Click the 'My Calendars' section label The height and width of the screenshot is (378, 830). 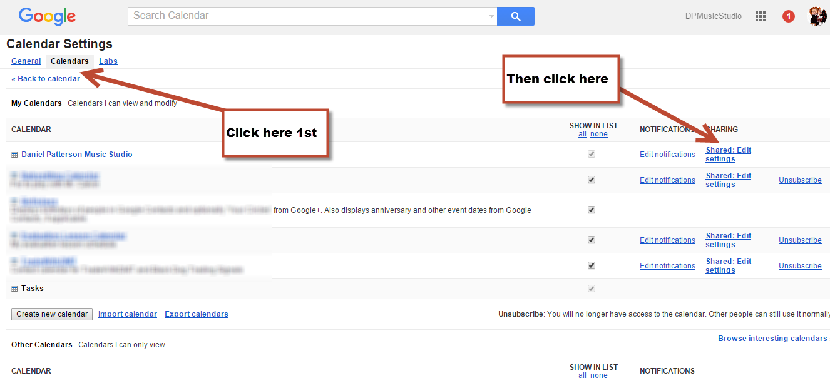(36, 103)
